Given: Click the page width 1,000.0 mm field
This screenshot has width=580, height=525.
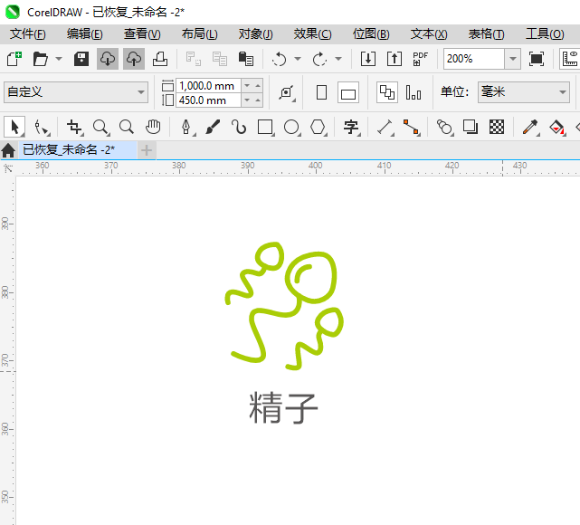Looking at the screenshot, I should [207, 85].
